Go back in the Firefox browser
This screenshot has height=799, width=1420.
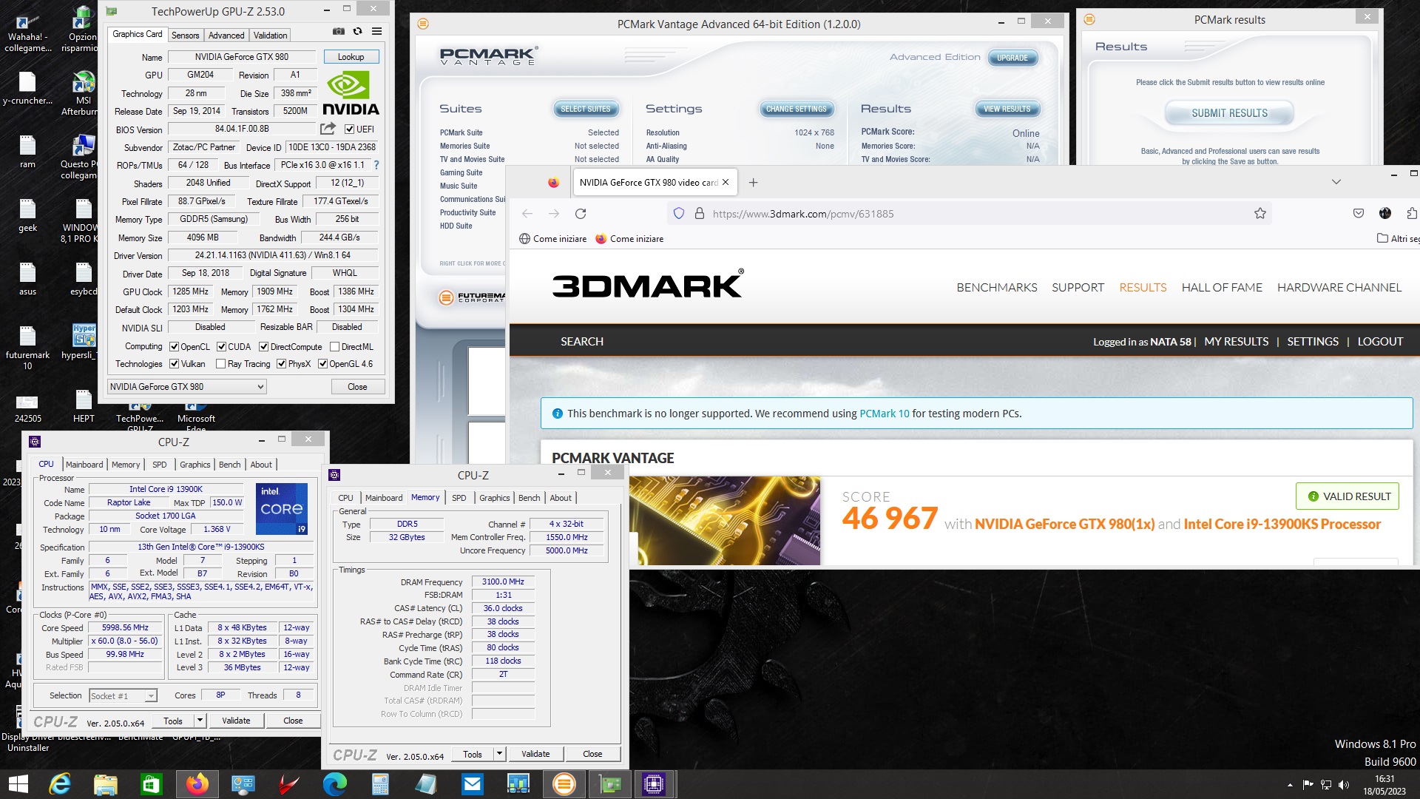[x=527, y=214]
